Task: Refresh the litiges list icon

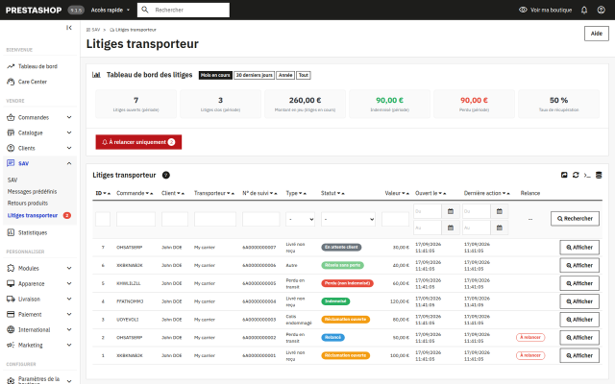Action: [x=576, y=175]
